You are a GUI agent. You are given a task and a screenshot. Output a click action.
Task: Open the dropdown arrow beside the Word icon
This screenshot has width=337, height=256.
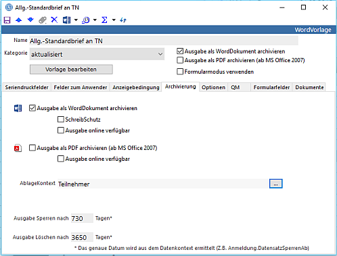click(76, 20)
